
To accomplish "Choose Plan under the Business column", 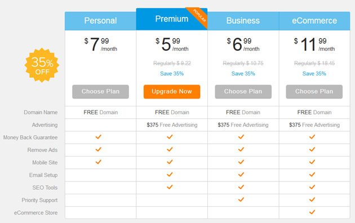I will coord(243,92).
